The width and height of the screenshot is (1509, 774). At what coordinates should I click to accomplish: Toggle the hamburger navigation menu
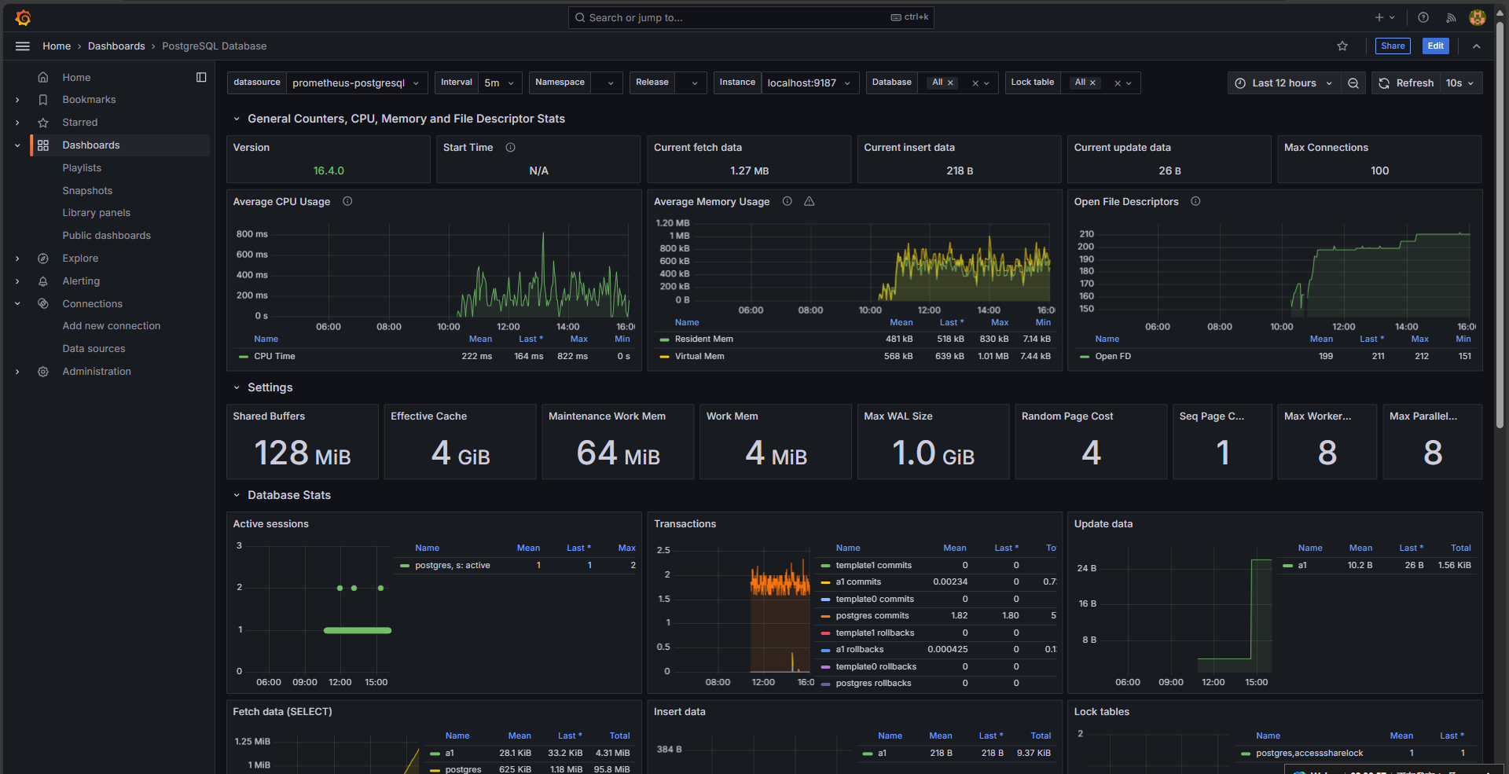click(x=23, y=46)
